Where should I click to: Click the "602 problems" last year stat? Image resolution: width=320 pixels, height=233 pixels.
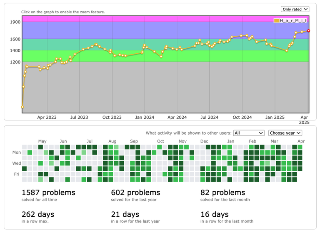tap(135, 193)
